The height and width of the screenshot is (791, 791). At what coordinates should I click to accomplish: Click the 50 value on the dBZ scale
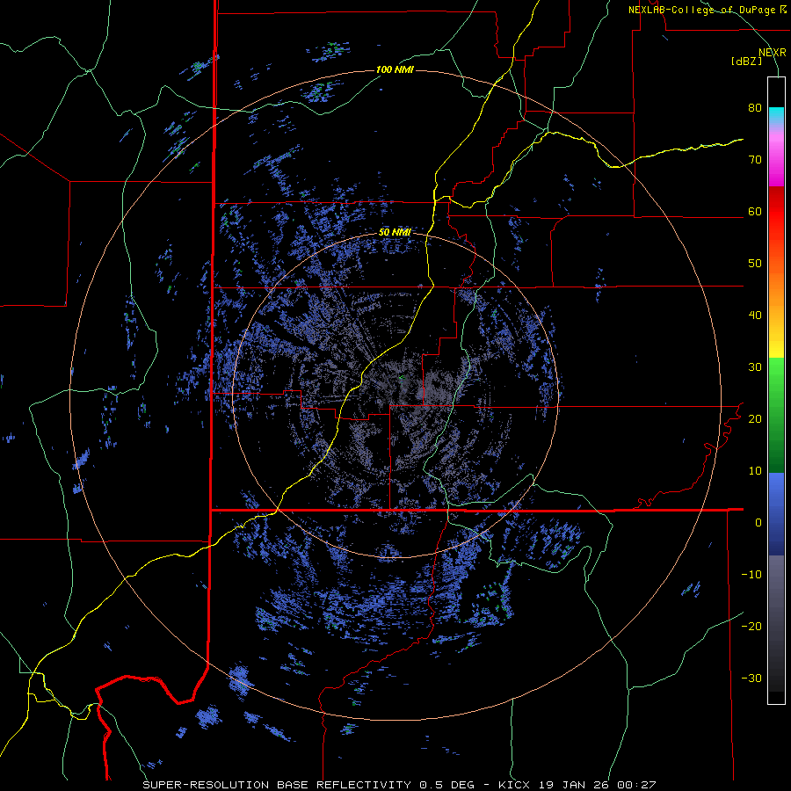tap(755, 264)
